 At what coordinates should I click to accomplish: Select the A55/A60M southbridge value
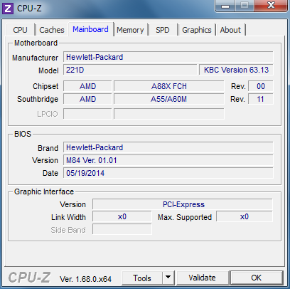[169, 99]
